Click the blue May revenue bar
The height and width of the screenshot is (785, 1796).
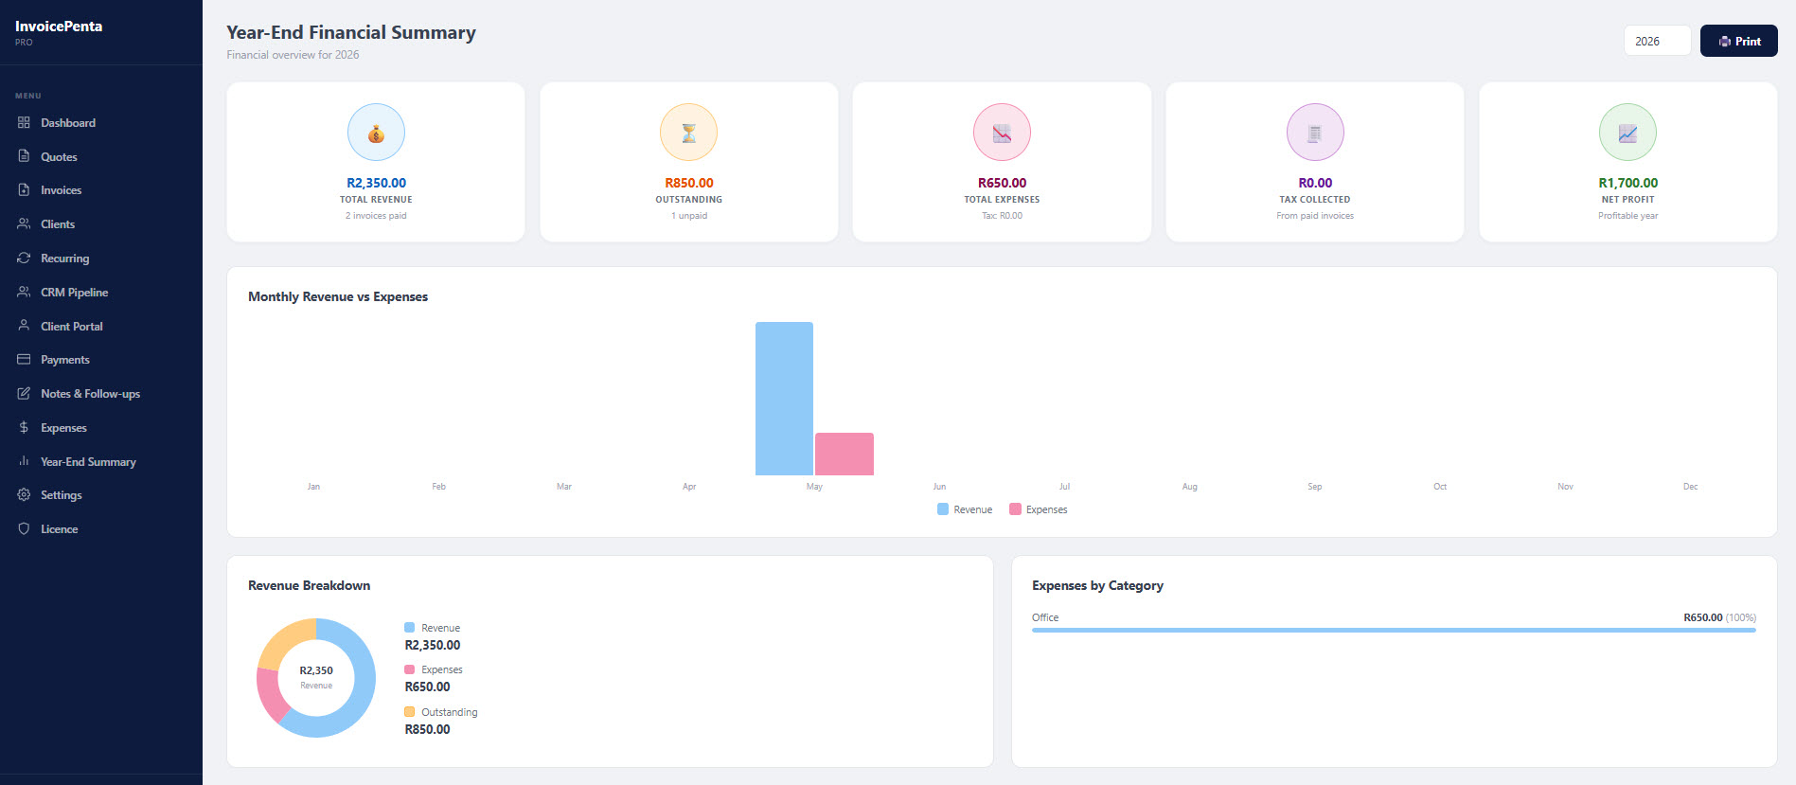point(784,399)
